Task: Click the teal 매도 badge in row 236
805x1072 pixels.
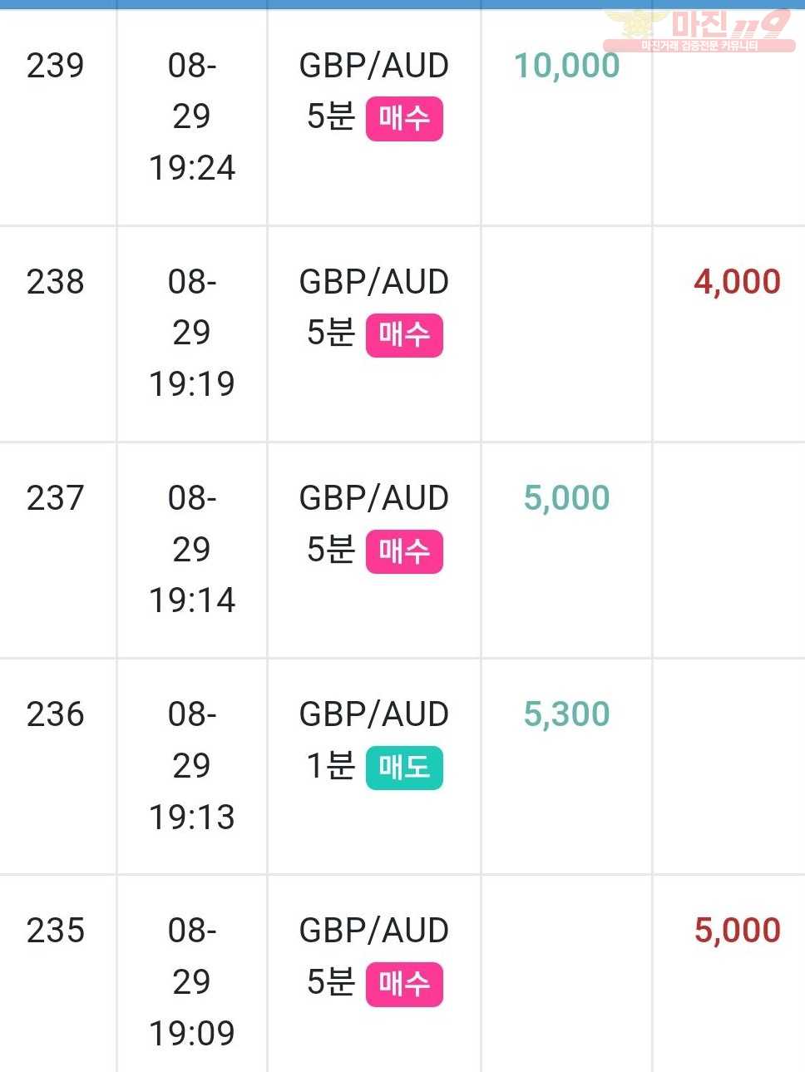Action: pos(404,768)
